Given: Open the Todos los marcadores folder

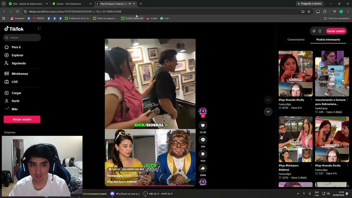Looking at the screenshot, I should click(x=337, y=18).
